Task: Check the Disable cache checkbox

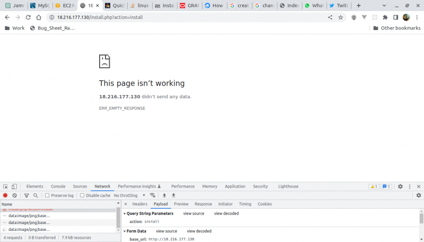Action: pos(83,196)
